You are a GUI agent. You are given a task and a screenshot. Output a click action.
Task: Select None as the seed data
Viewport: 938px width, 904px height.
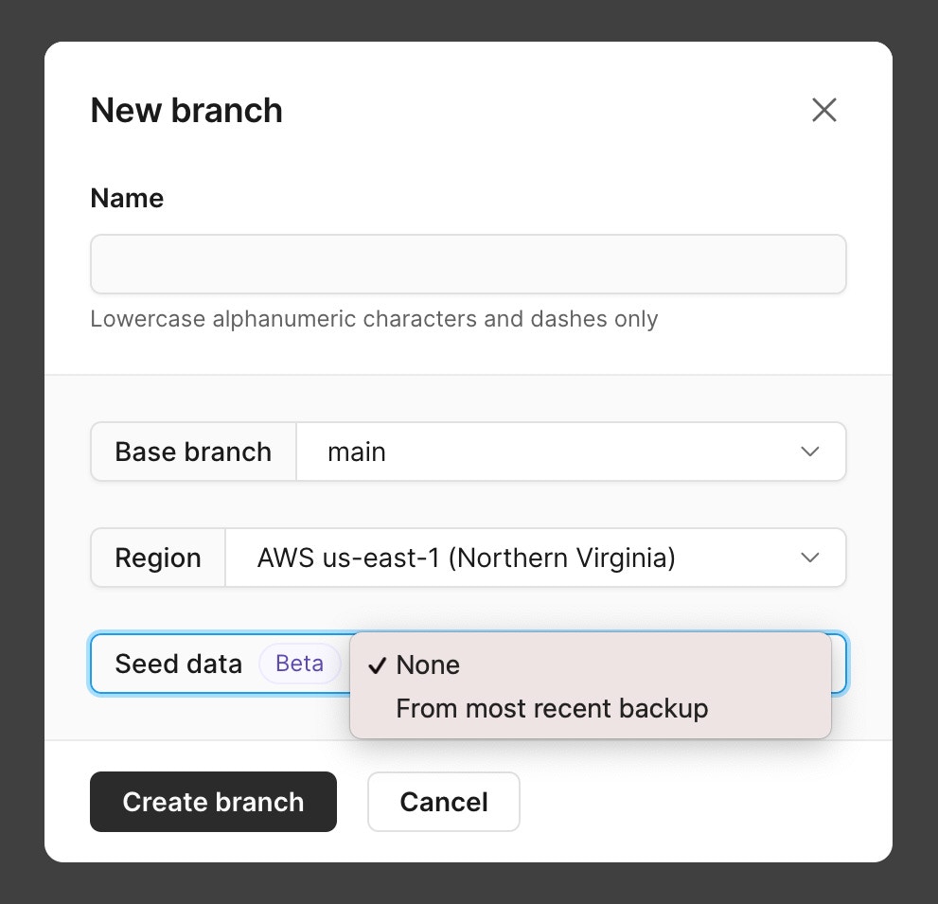tap(428, 665)
